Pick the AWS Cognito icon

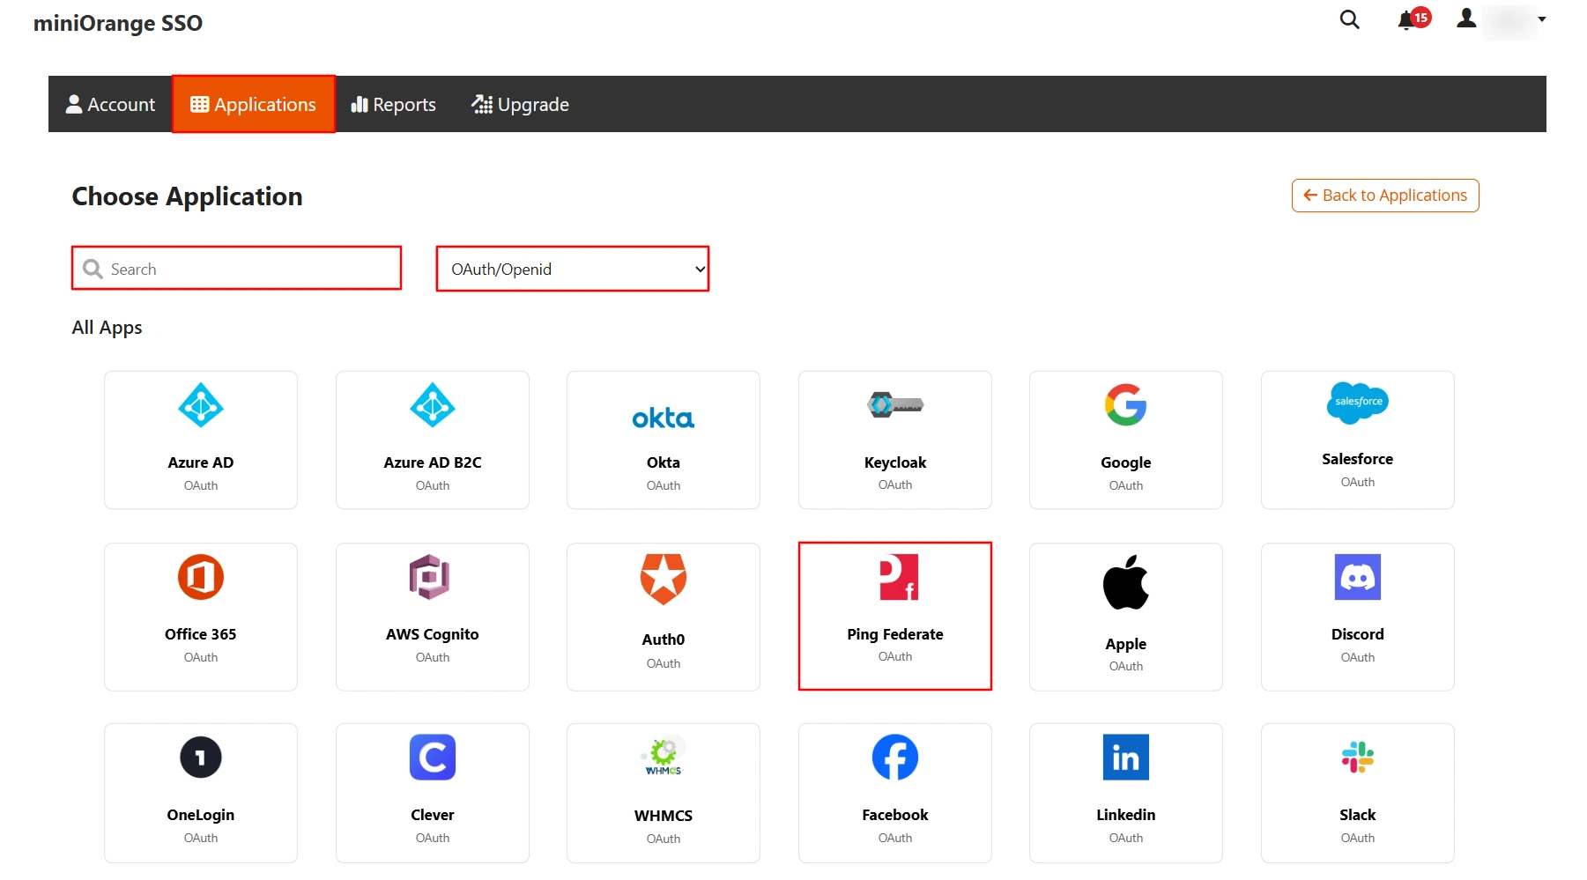tap(430, 577)
